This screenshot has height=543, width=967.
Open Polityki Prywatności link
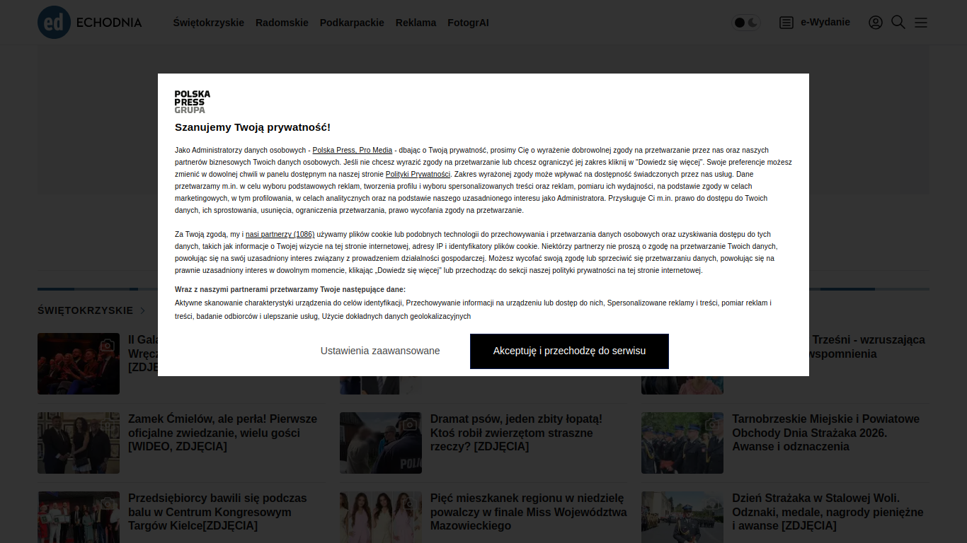pos(418,174)
